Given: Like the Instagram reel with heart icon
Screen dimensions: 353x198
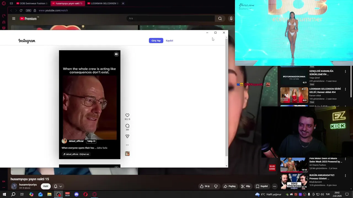Looking at the screenshot, I should (x=127, y=115).
